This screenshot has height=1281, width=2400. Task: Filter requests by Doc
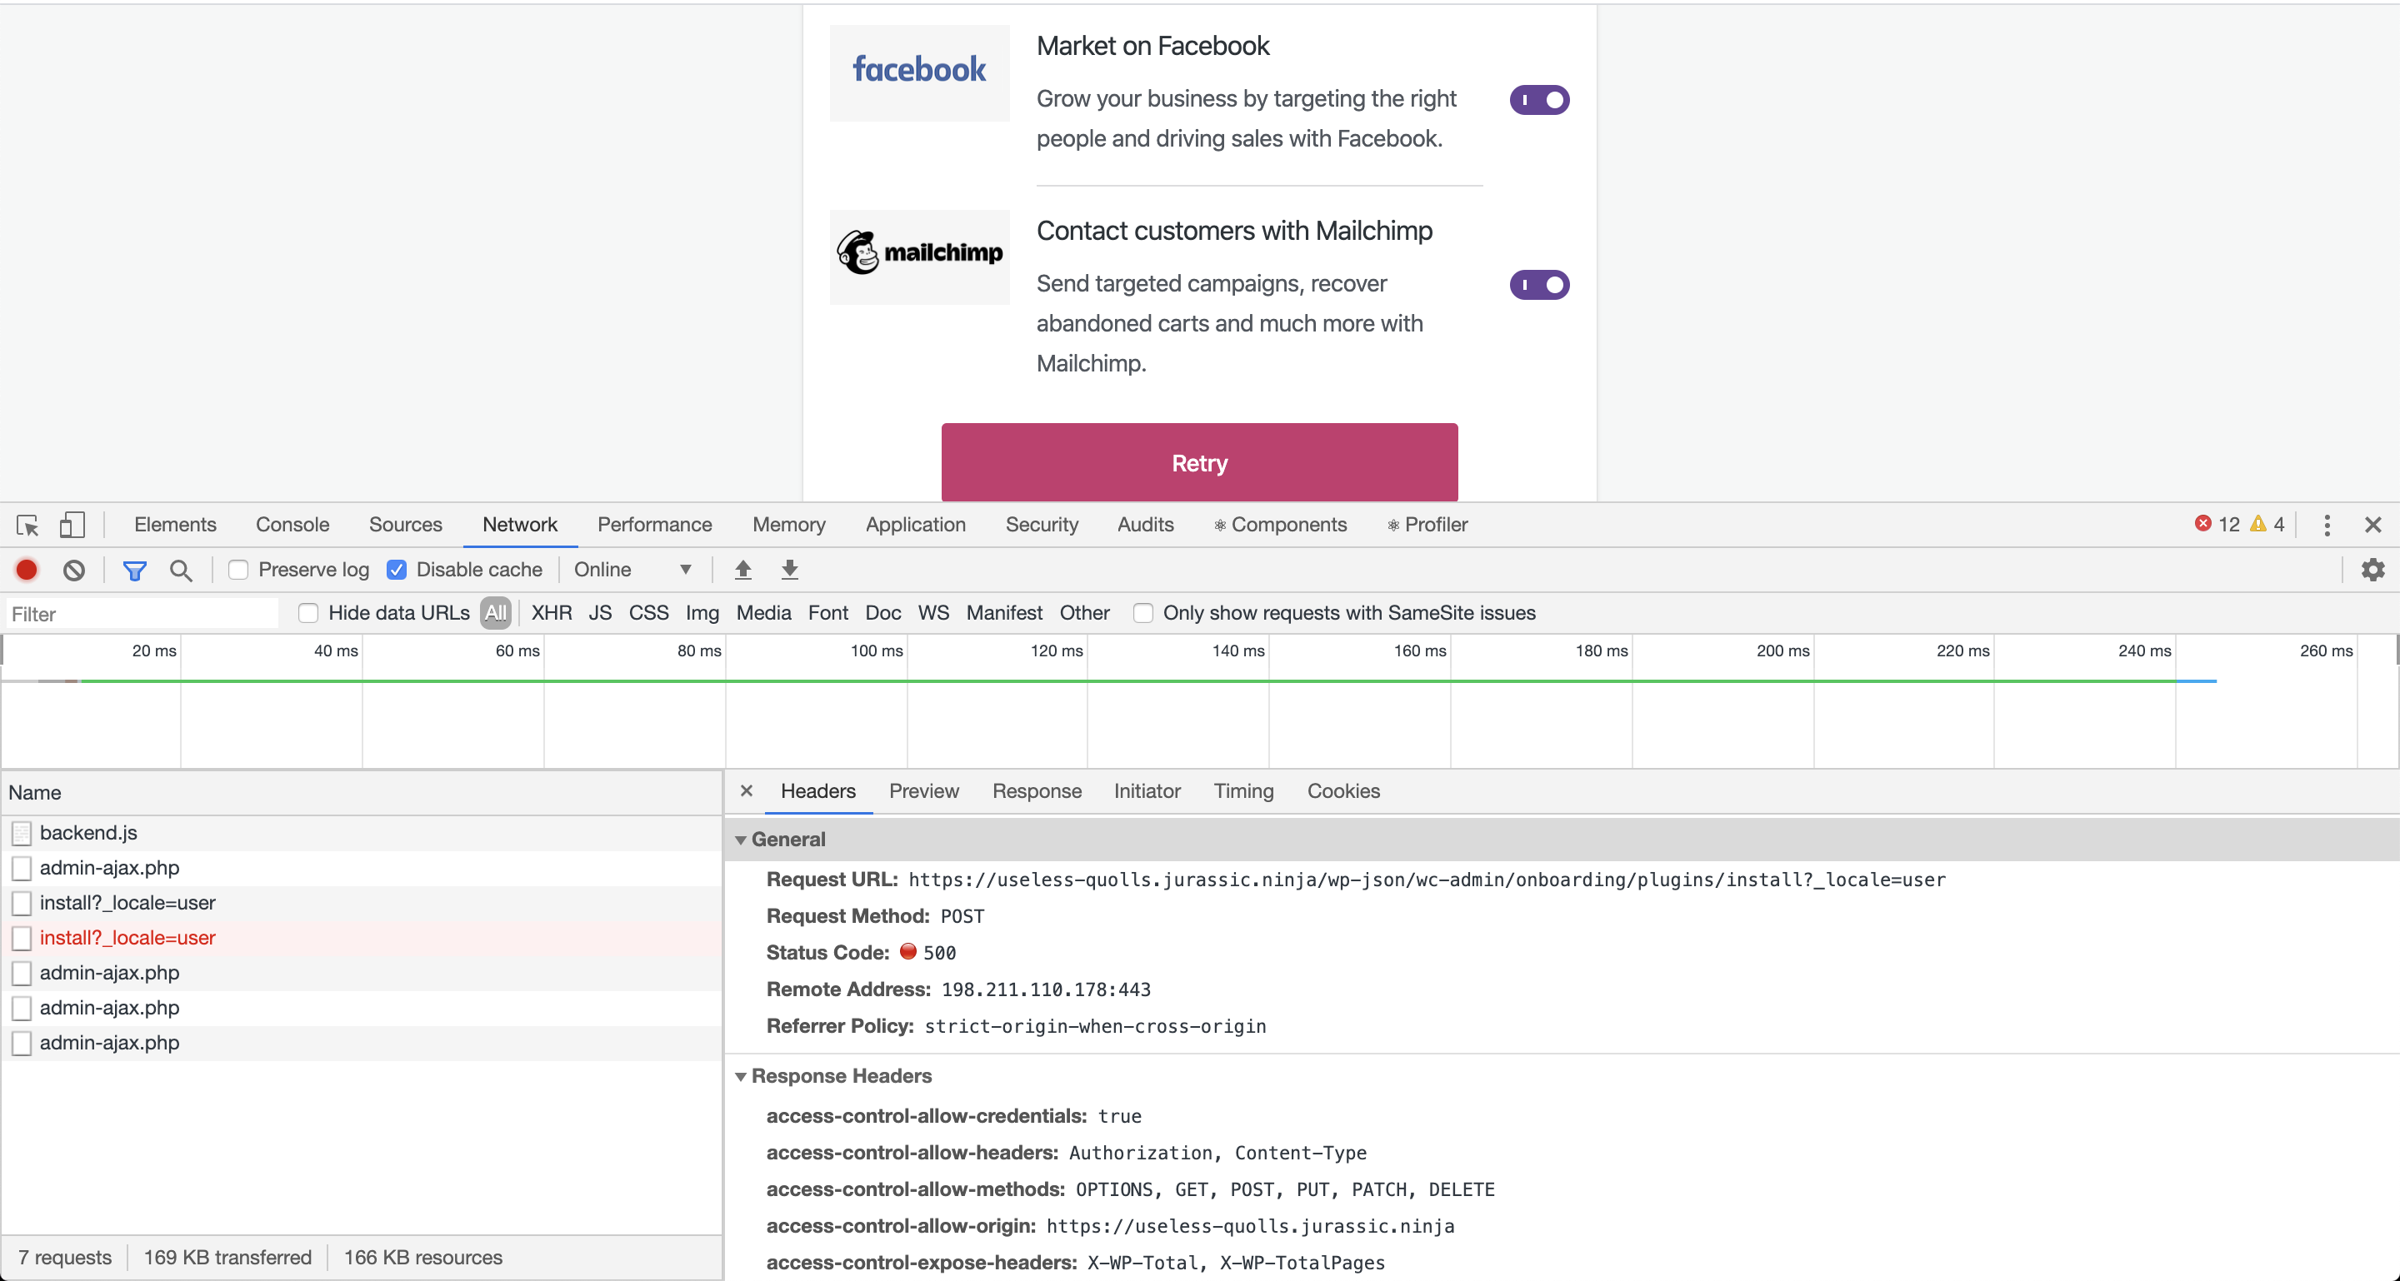click(x=883, y=614)
